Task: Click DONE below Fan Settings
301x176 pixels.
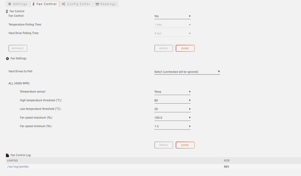Action: point(185,145)
